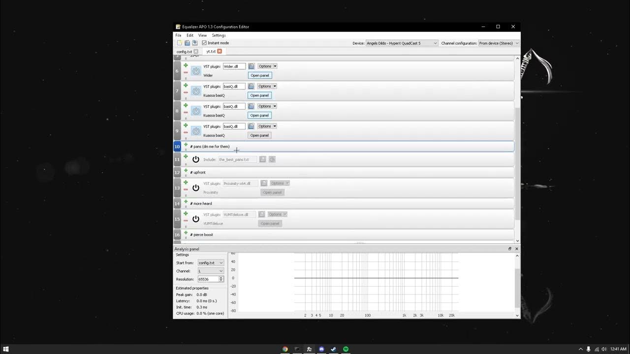Add a filter with row 8 green plus

(x=186, y=105)
